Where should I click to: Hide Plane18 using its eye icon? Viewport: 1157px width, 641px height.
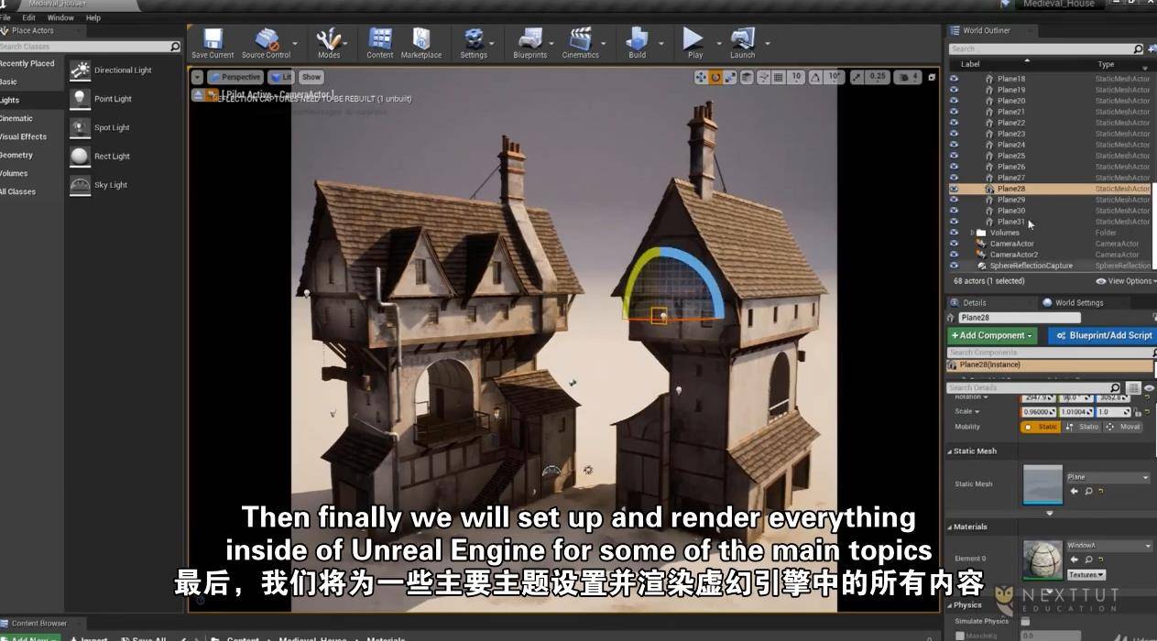954,79
